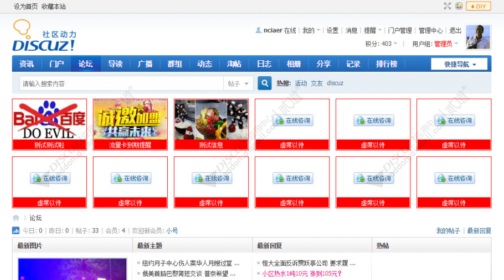This screenshot has width=504, height=280.
Task: Click the 流量卡到期提醒 ad caption
Action: point(130,145)
